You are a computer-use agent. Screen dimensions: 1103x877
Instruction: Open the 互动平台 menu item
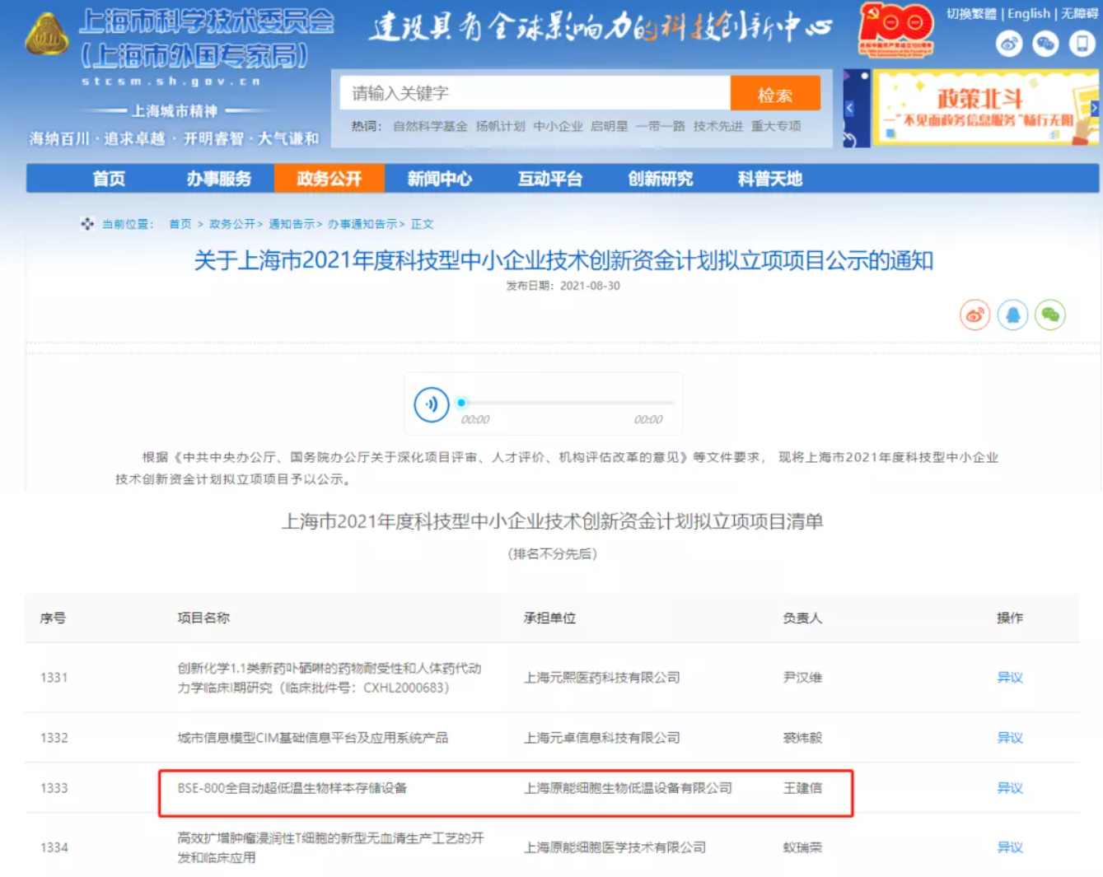click(x=549, y=179)
